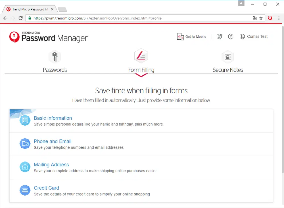The height and width of the screenshot is (208, 284).
Task: Open the Basic Information list icon
Action: 25,120
